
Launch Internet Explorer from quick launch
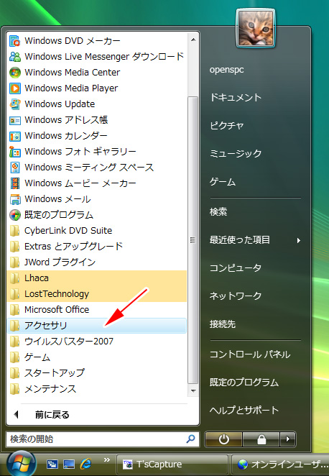click(x=85, y=464)
